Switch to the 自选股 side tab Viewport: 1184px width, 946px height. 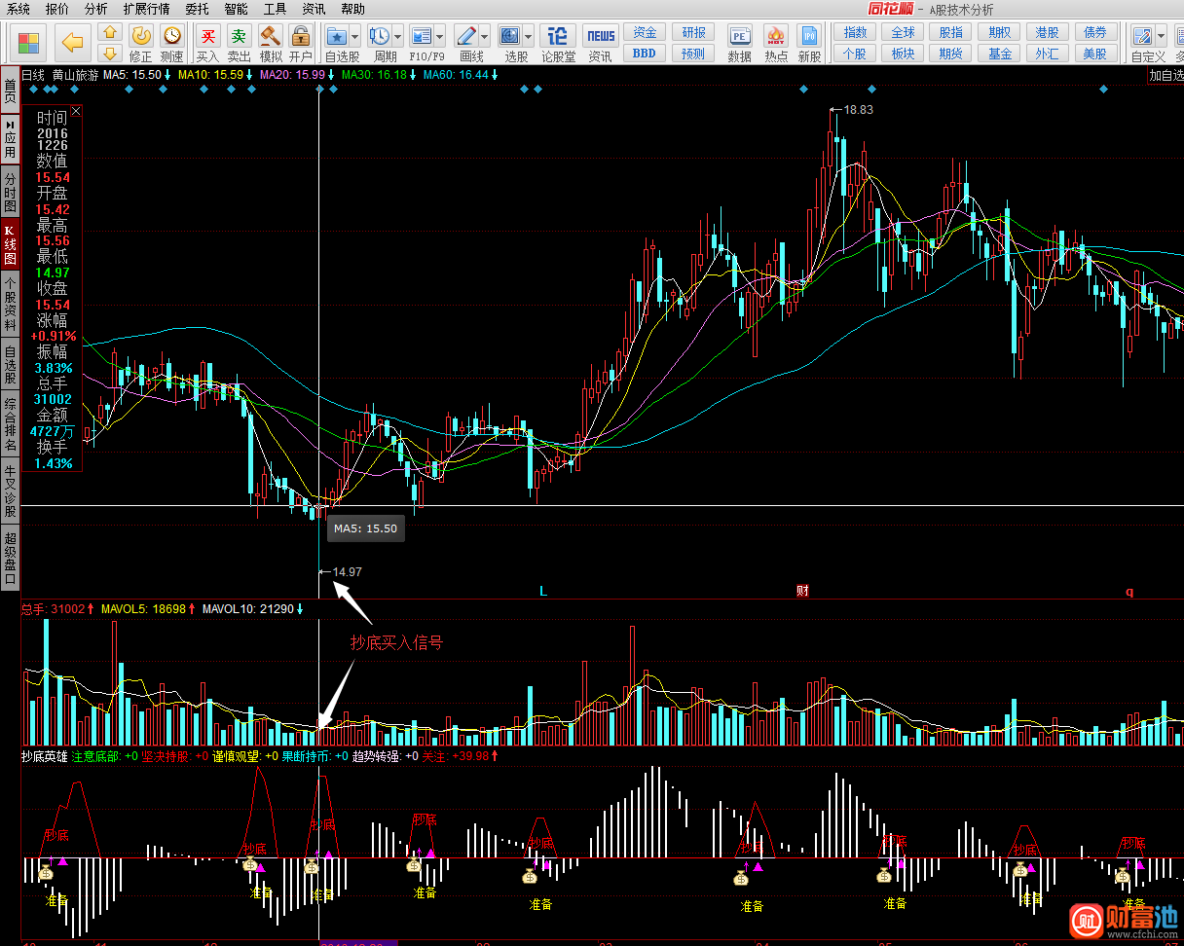tap(10, 365)
